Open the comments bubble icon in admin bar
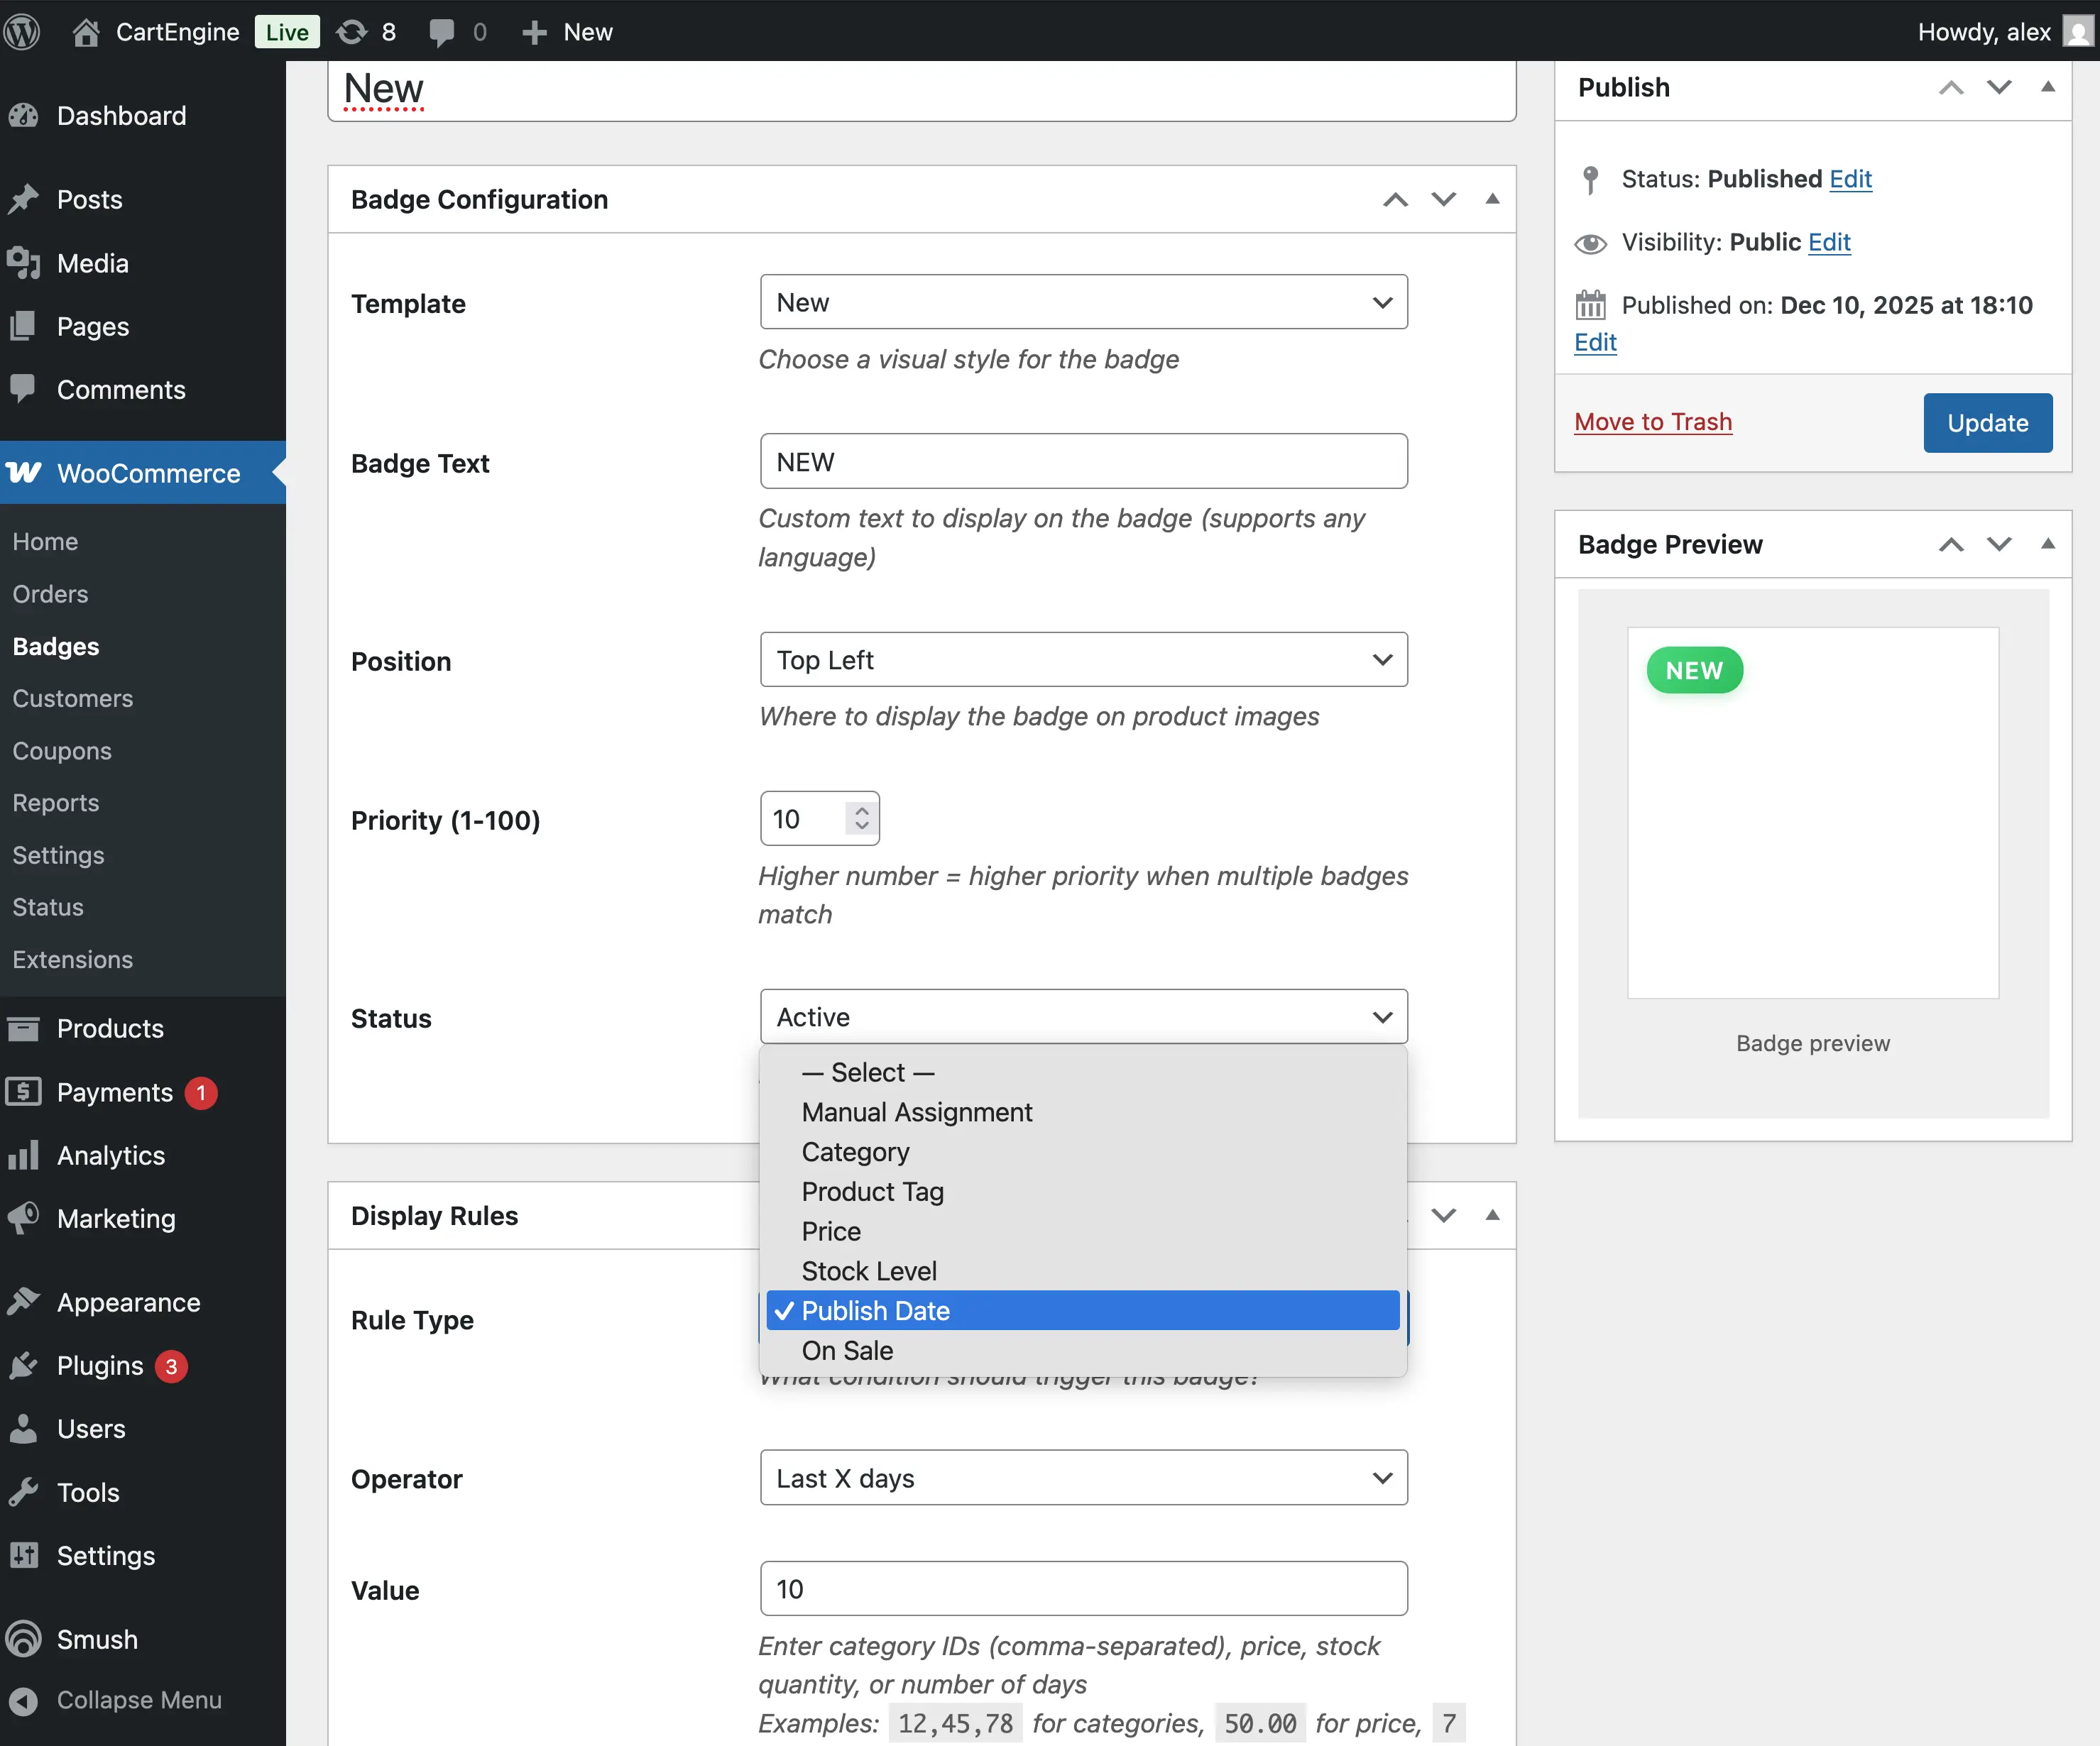The image size is (2100, 1746). click(441, 32)
